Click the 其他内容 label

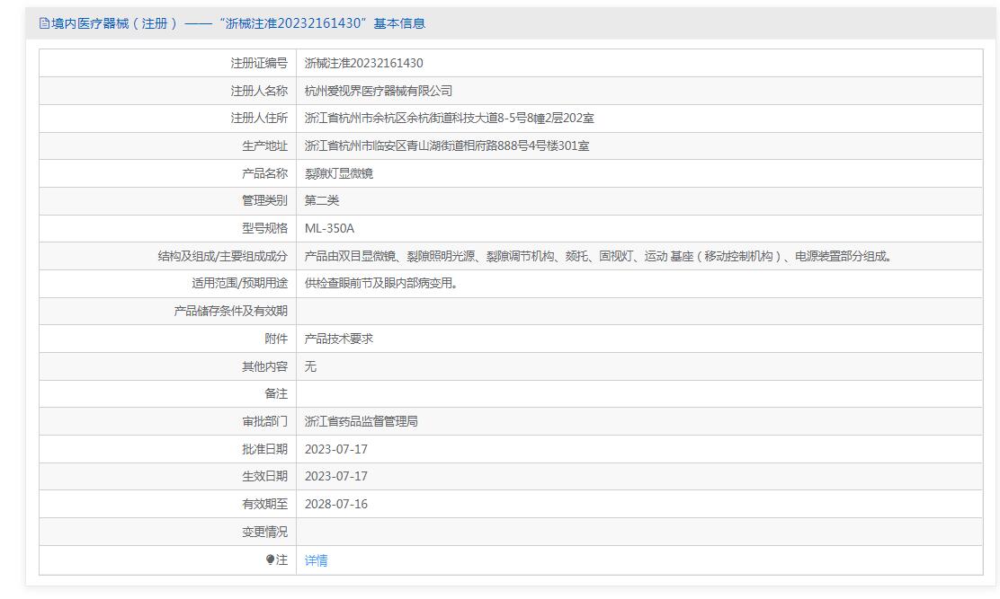264,366
